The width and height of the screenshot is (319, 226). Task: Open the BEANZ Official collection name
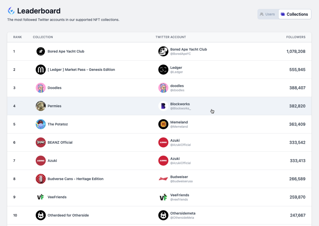click(x=60, y=142)
